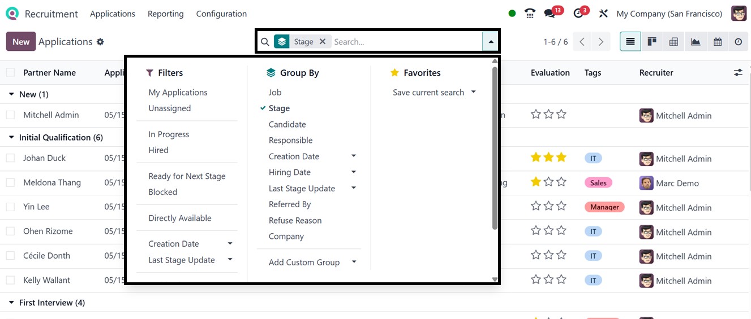Open the Reporting menu
The height and width of the screenshot is (319, 751).
coord(165,14)
